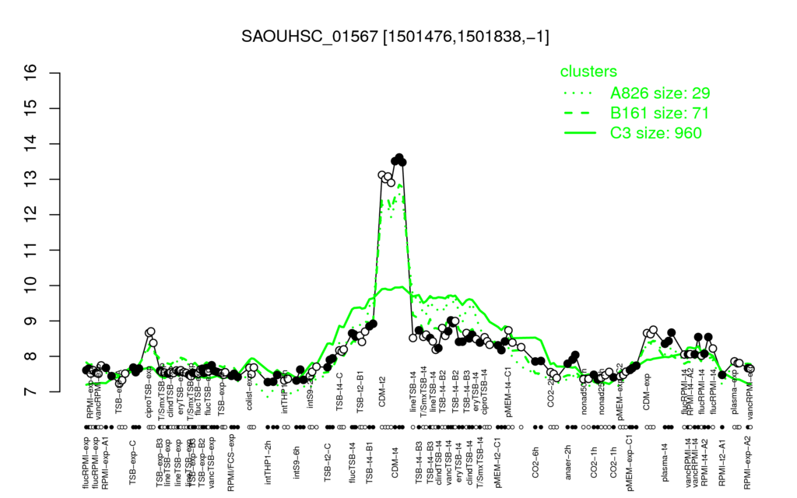Screen dimensions: 797x498
Task: Click y-axis tick label 15
Action: (x=31, y=108)
